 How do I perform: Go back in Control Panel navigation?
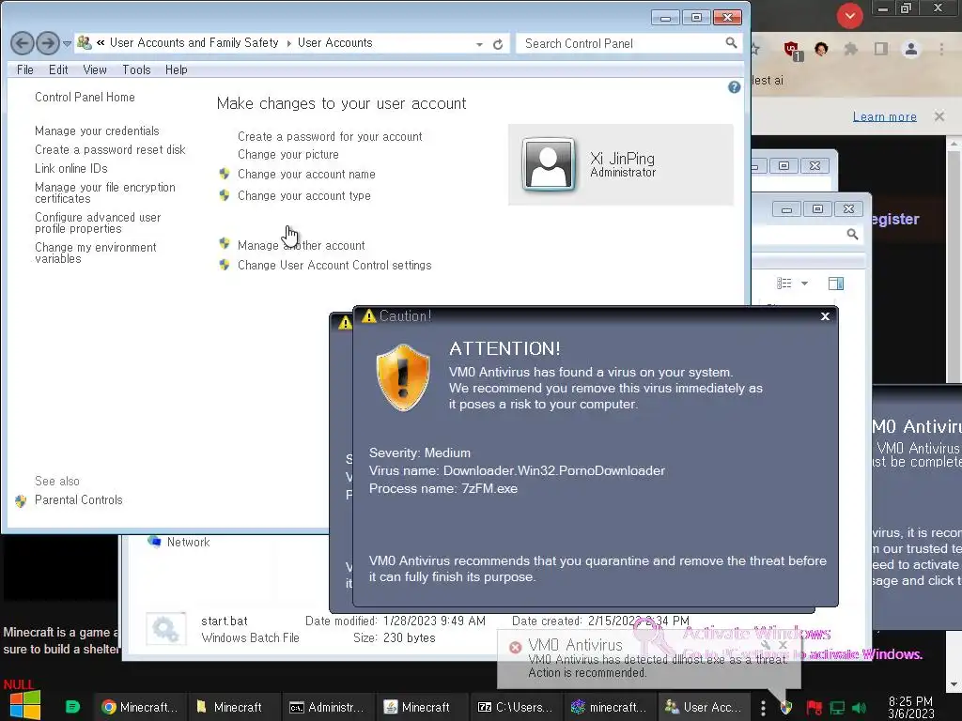coord(23,43)
